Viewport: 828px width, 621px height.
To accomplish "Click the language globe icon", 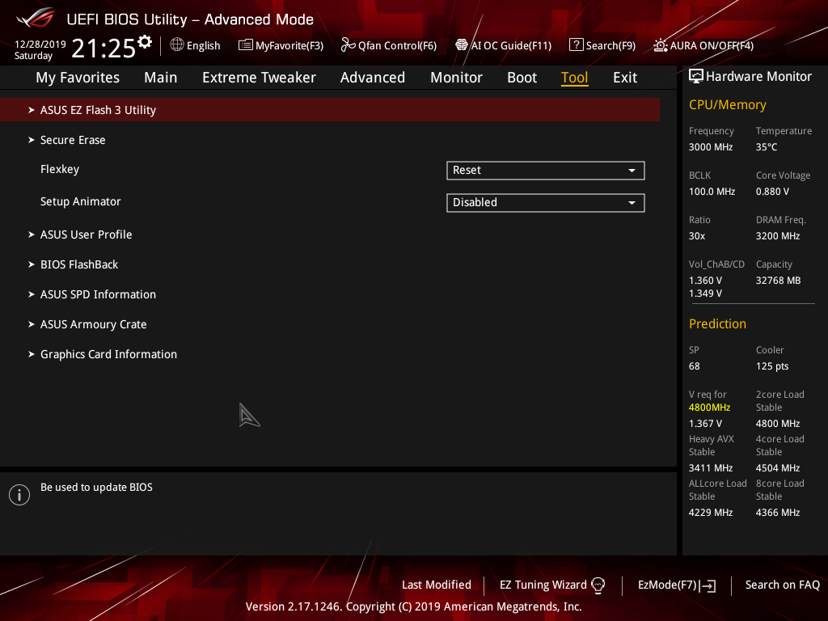I will (177, 45).
